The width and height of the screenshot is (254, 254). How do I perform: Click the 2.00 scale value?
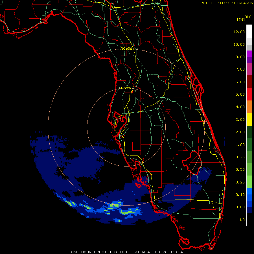click(240, 132)
